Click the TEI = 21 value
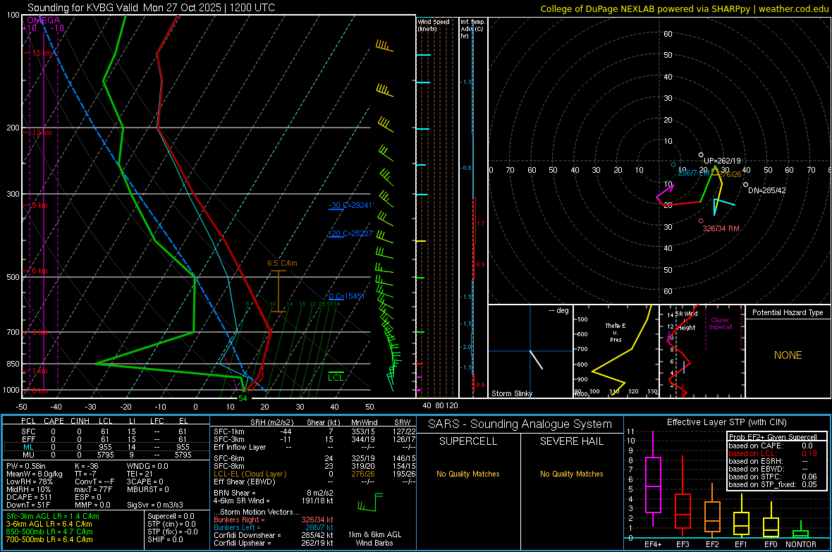 pos(140,474)
